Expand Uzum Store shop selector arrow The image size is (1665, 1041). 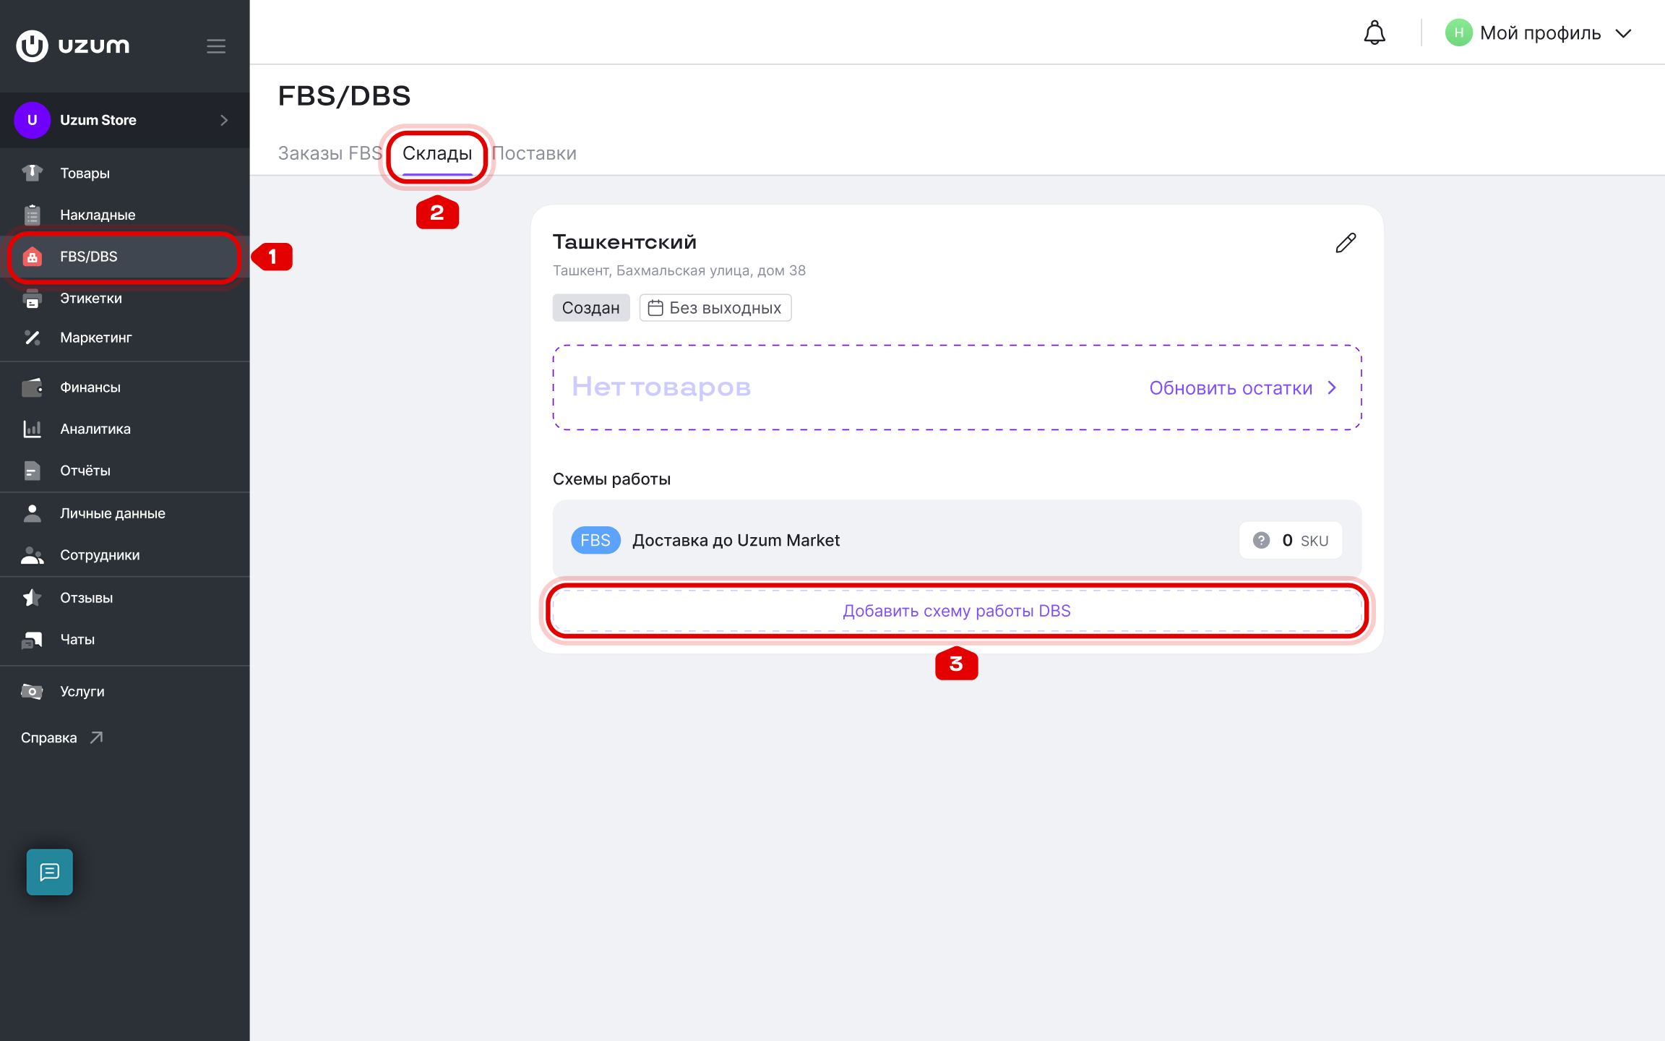click(x=224, y=120)
